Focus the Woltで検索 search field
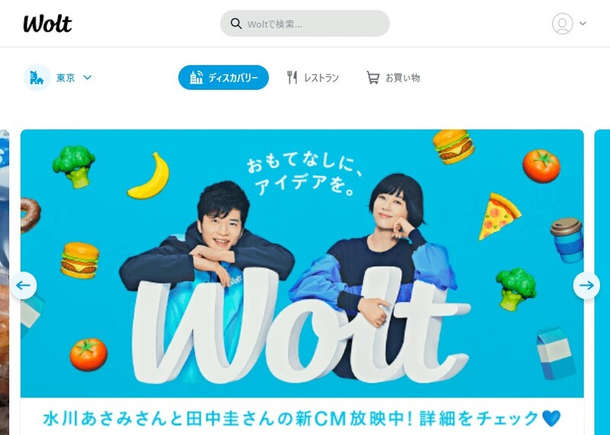This screenshot has height=435, width=610. [x=304, y=24]
